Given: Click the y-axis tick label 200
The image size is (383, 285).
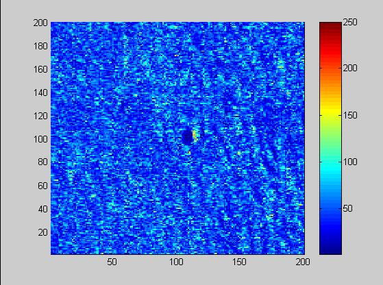Looking at the screenshot, I should pos(40,23).
